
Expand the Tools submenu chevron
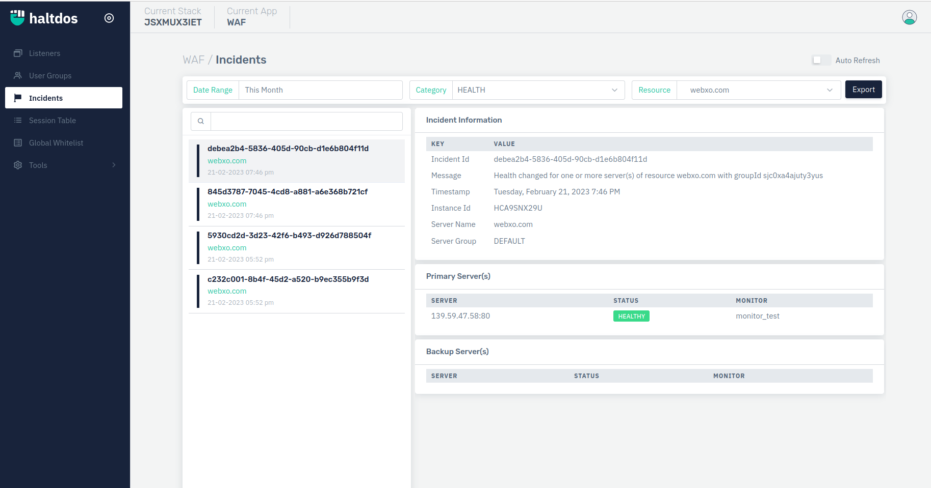click(x=114, y=165)
